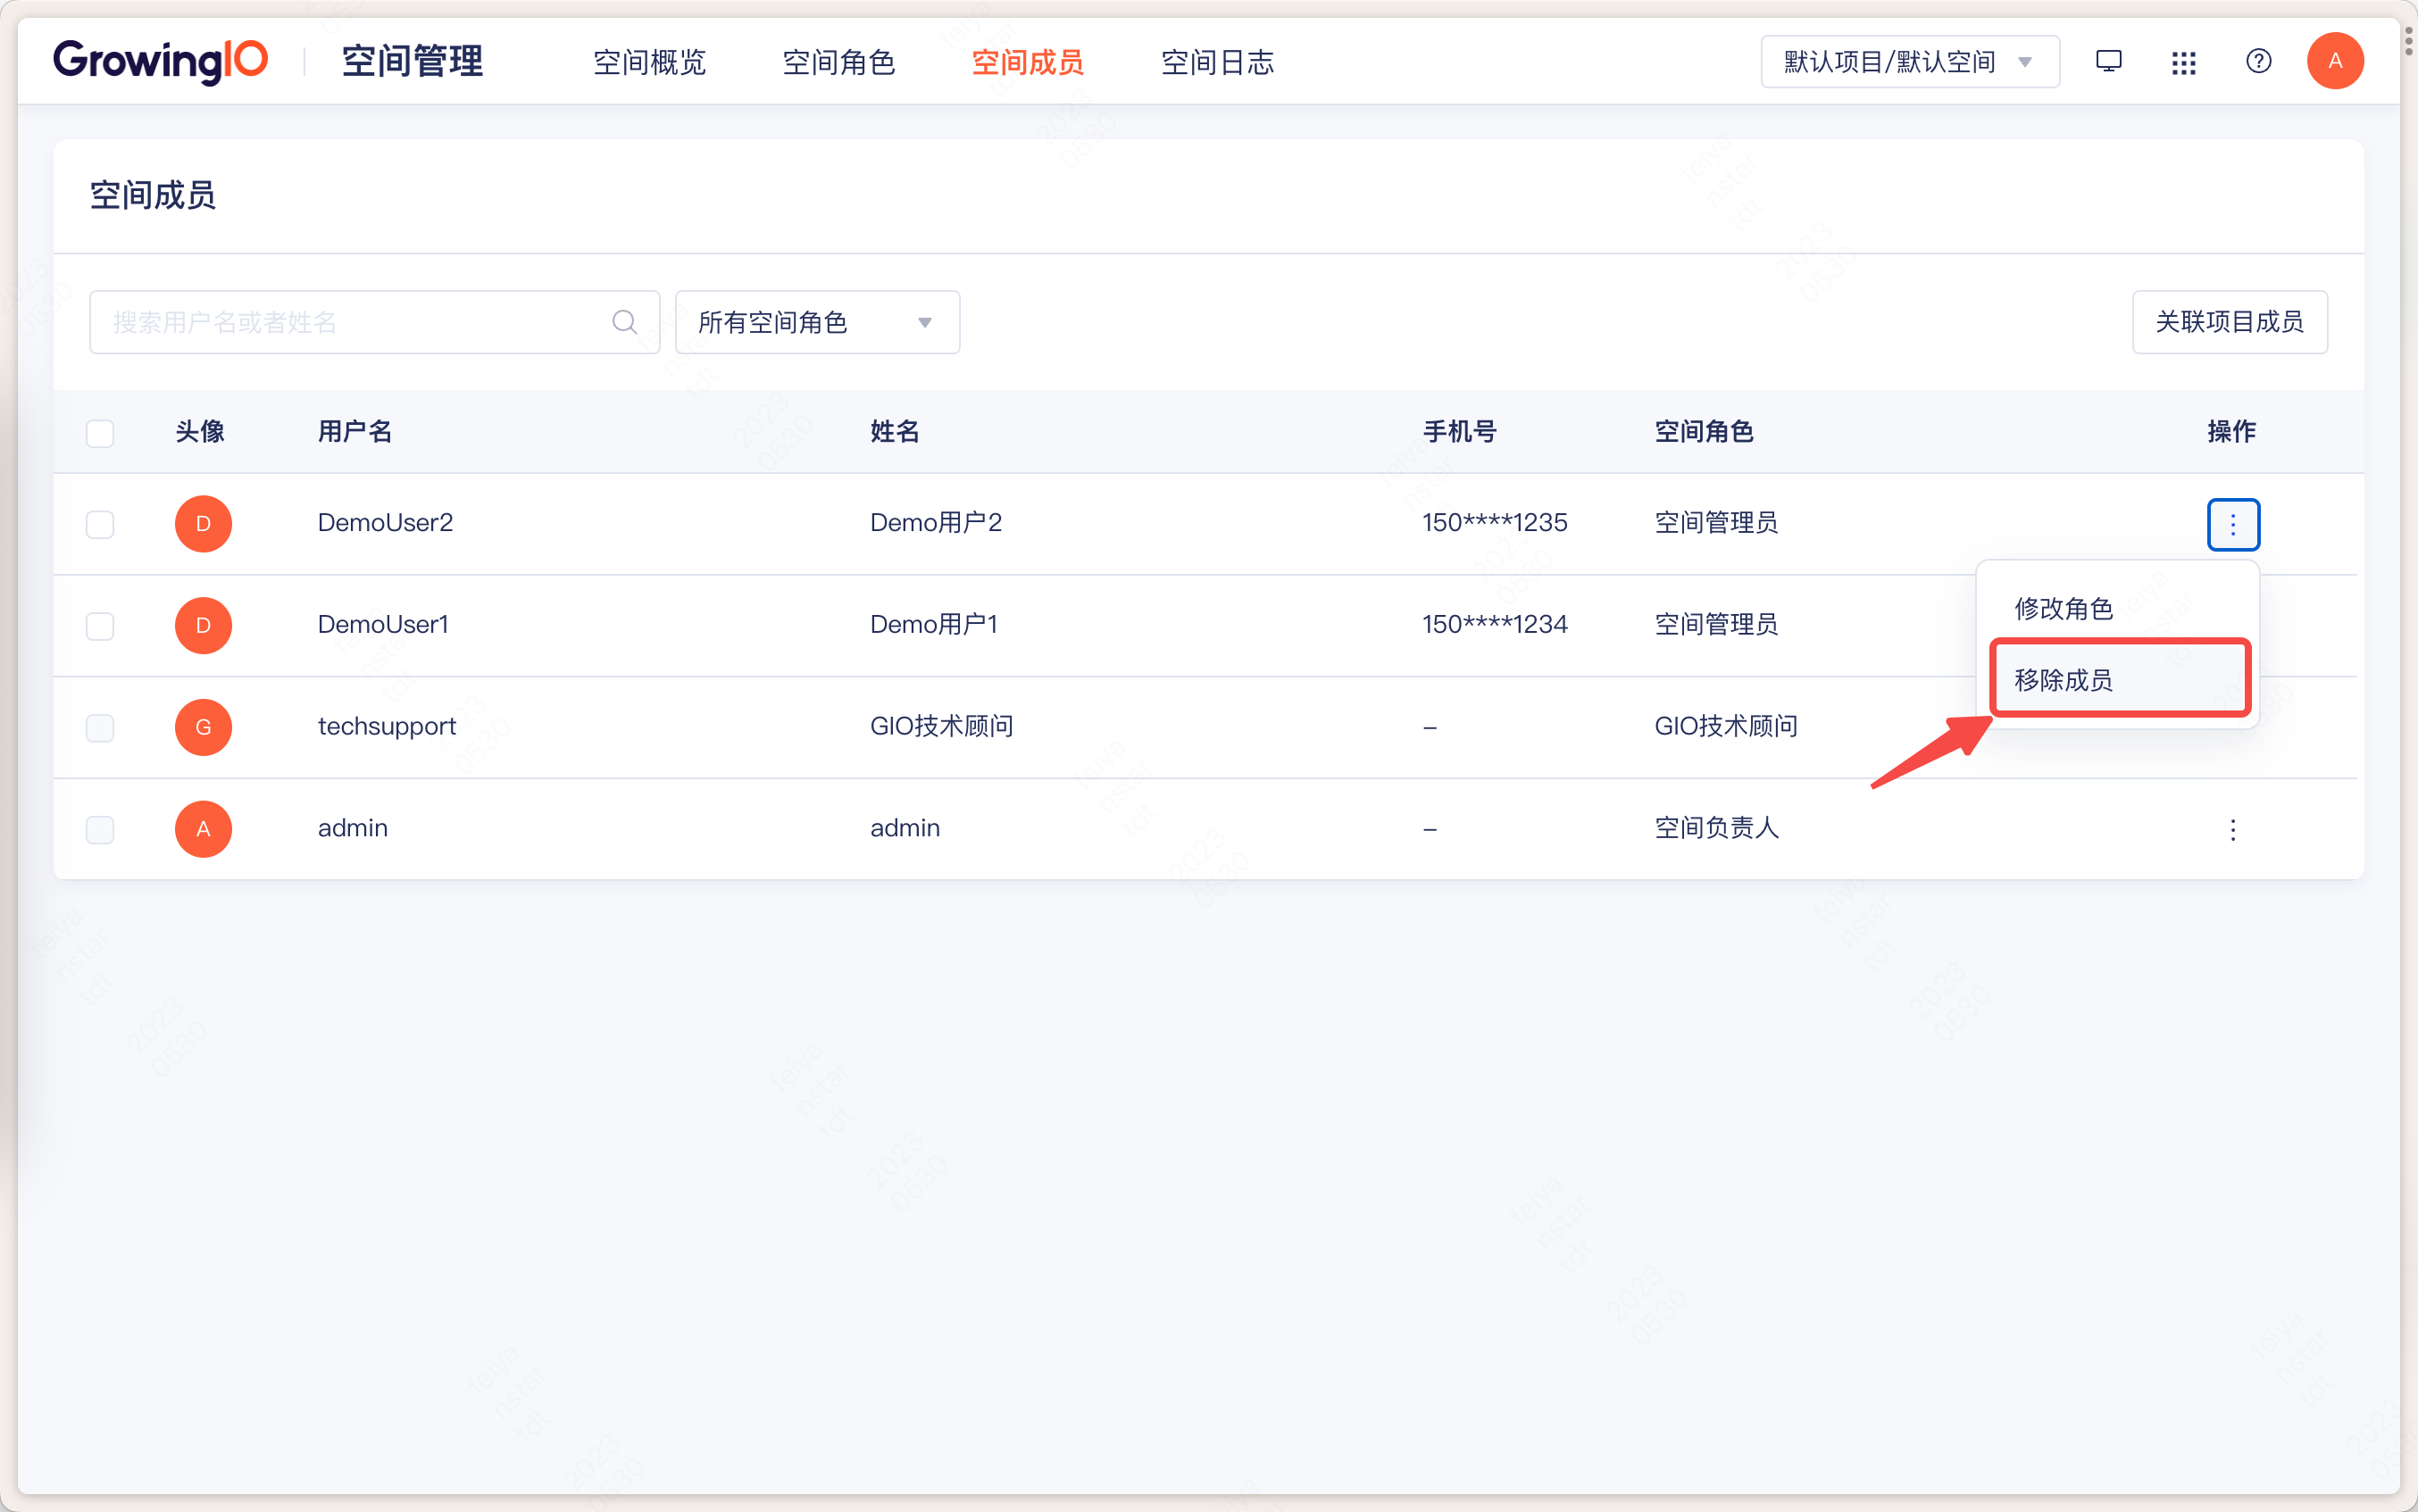2418x1512 pixels.
Task: Focus the 搜索用户名或者姓名 search field
Action: 374,322
